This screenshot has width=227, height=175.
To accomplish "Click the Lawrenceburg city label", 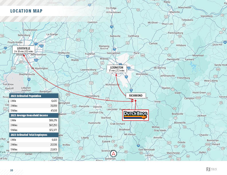I will point(88,70).
